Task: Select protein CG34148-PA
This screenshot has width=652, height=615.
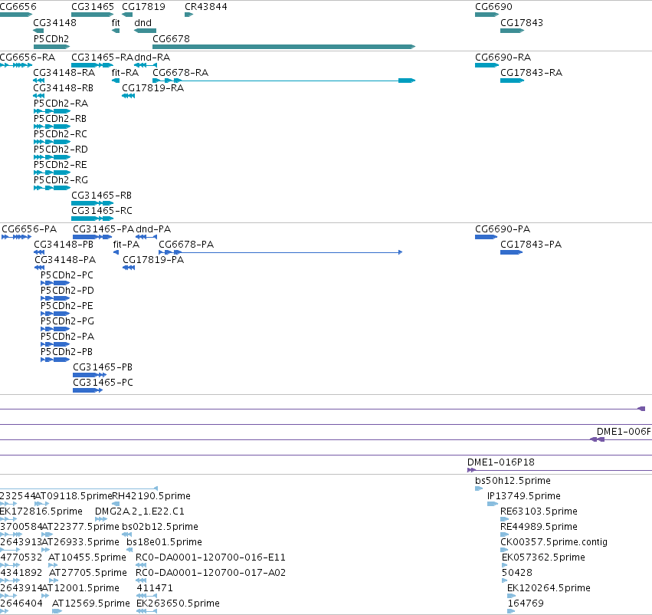Action: tap(65, 260)
